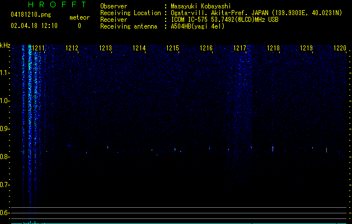Click the Ogata-vill. Akita-Pref. JAPAN location text
The width and height of the screenshot is (352, 224).
(256, 13)
